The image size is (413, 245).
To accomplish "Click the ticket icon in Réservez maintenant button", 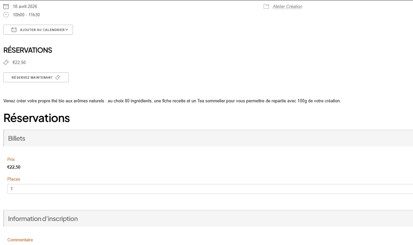I will point(58,77).
